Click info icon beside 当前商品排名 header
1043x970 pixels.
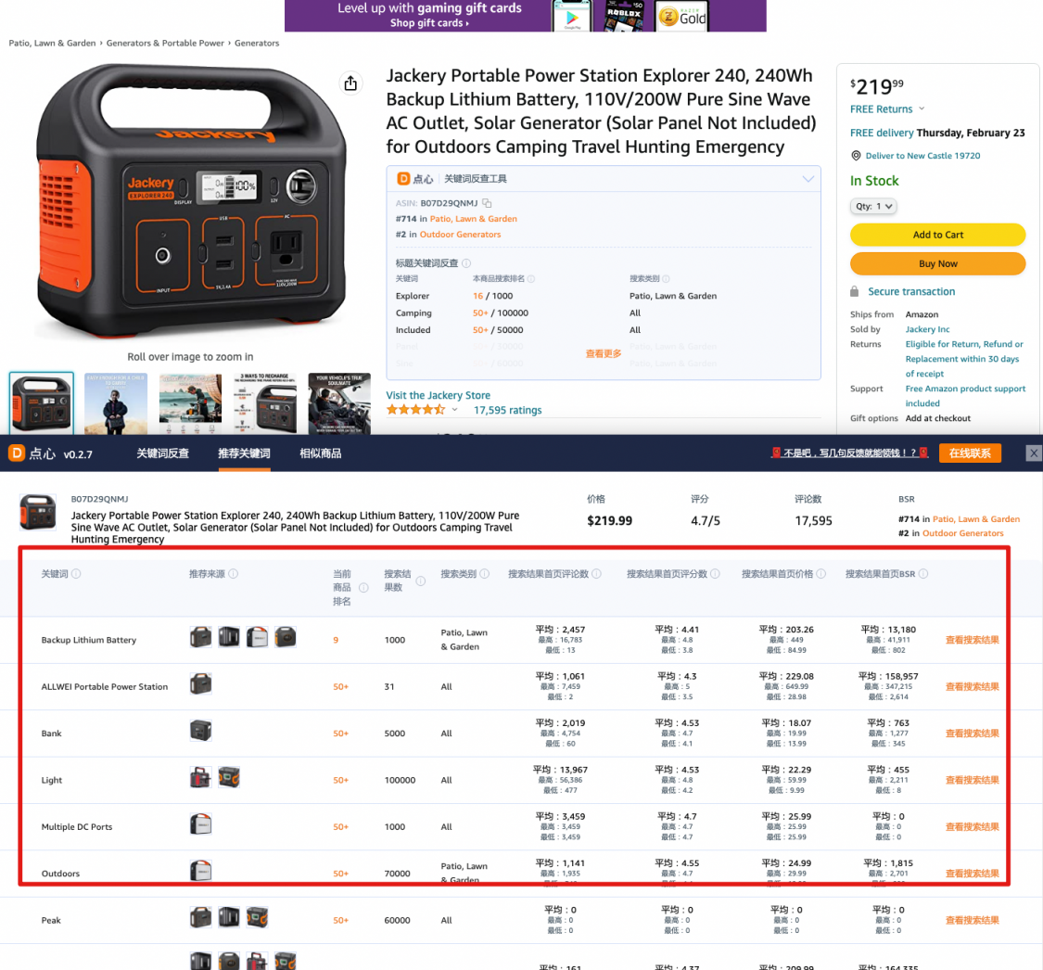(x=363, y=587)
